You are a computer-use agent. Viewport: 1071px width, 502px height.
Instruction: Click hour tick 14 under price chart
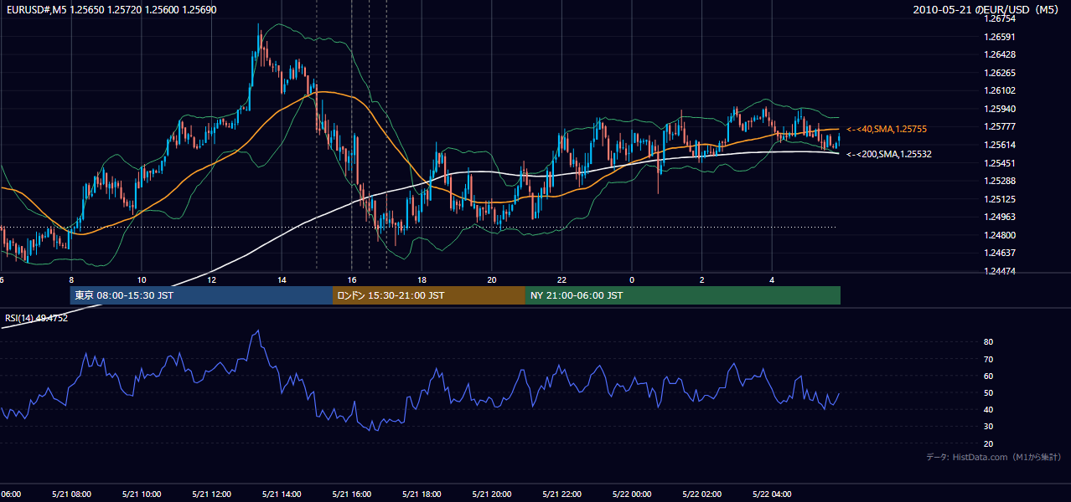click(282, 280)
